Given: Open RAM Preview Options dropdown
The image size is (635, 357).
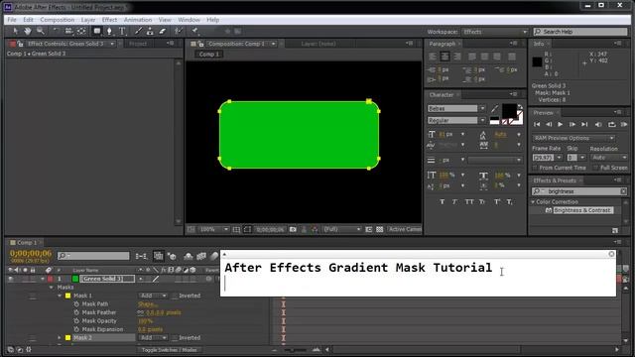Looking at the screenshot, I should [x=573, y=138].
